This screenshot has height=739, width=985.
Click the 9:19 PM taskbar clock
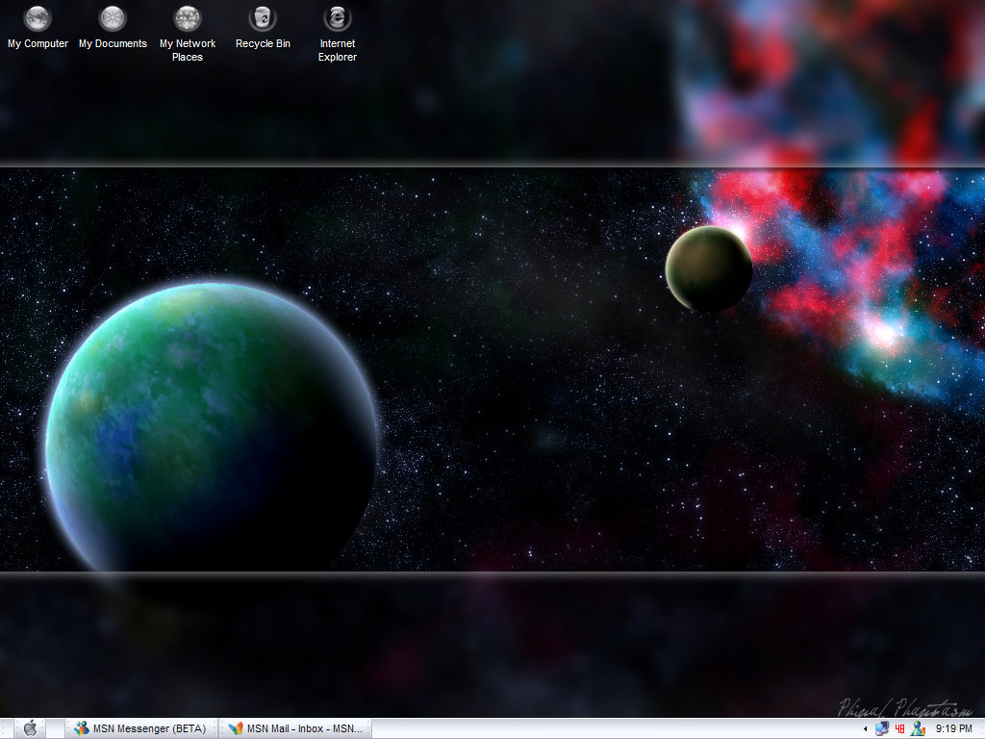[x=953, y=729]
